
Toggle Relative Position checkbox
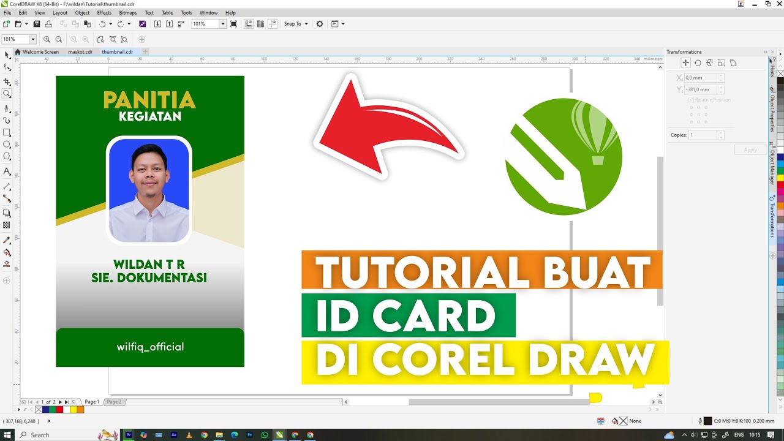(x=692, y=99)
